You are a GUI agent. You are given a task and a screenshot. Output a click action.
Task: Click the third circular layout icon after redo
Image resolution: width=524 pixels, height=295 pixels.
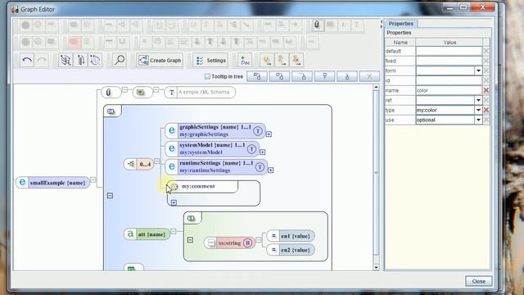tap(95, 60)
